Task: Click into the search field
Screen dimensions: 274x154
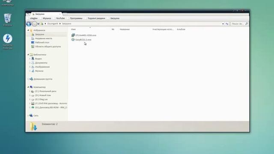Action: click(238, 24)
